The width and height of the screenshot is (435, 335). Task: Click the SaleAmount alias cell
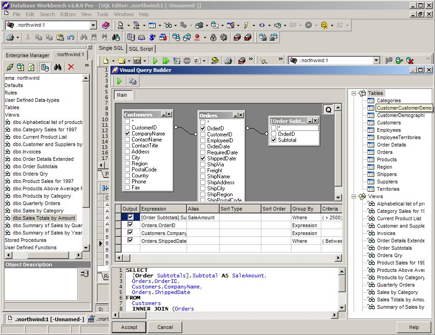(x=203, y=217)
